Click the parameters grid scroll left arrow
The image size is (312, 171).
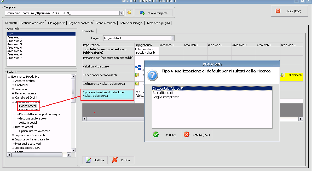tap(85, 119)
